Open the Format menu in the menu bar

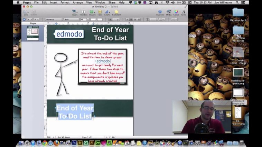(x=65, y=2)
